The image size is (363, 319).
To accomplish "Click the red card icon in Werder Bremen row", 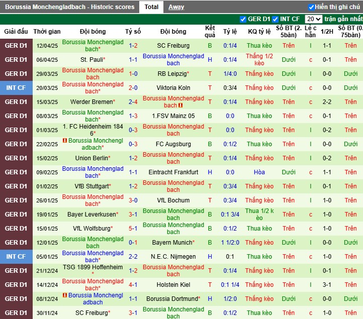I will [180, 105].
